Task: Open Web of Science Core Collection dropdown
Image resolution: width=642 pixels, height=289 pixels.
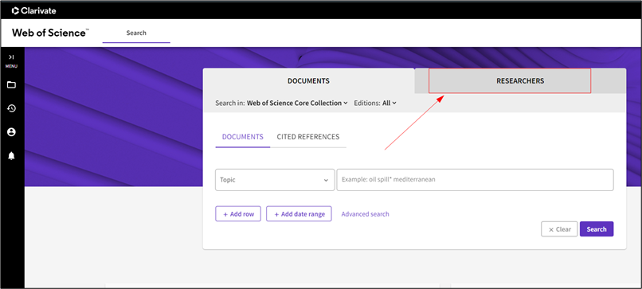Action: click(x=297, y=103)
